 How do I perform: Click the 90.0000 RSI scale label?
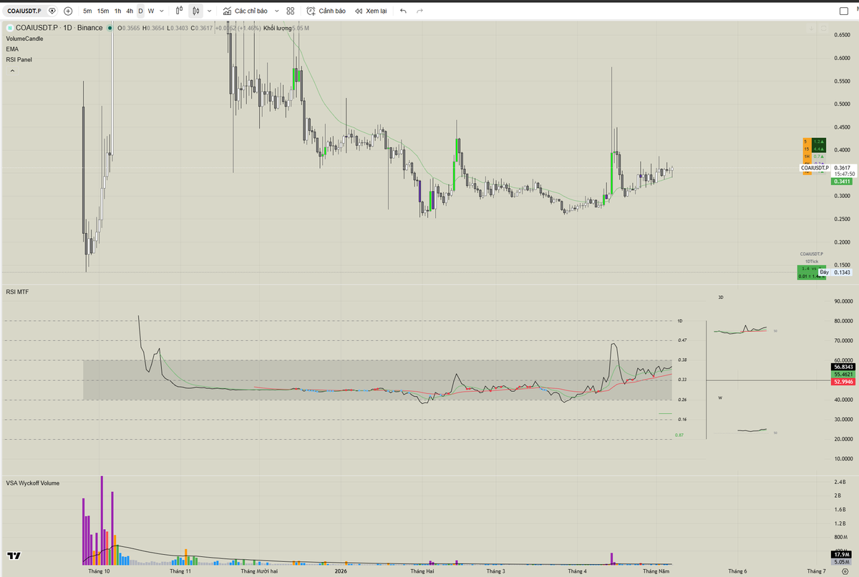click(x=845, y=301)
